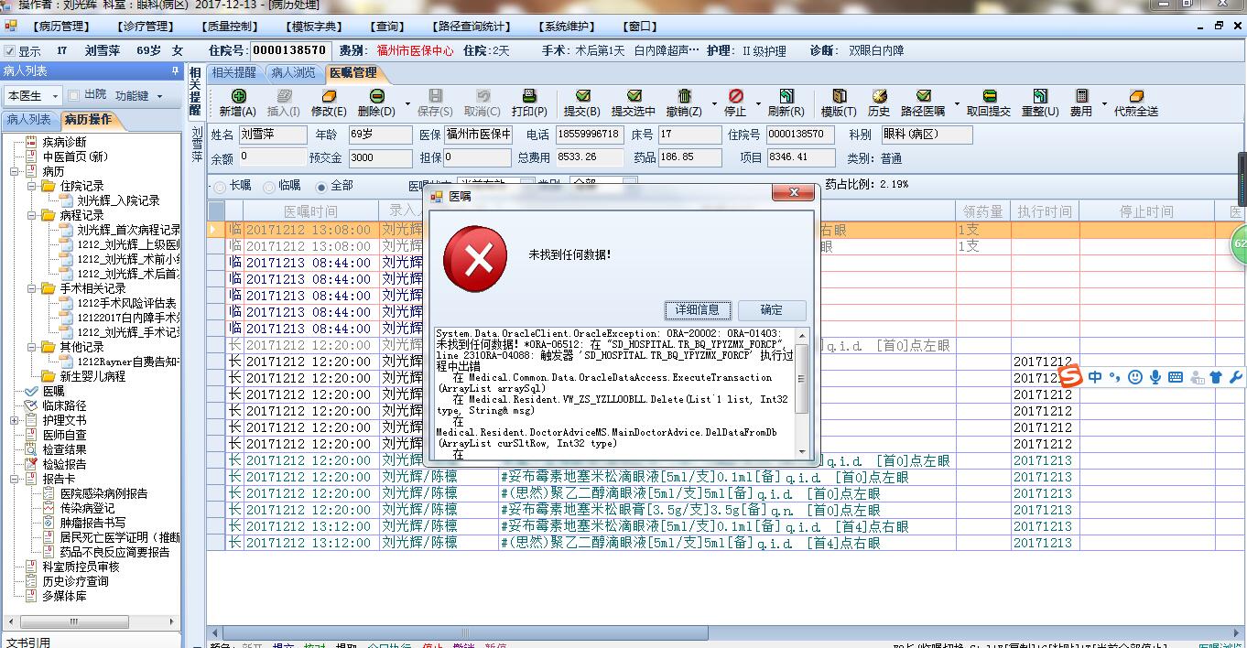The width and height of the screenshot is (1247, 648).
Task: Open the 删除(D) dropdown arrow
Action: 407,103
